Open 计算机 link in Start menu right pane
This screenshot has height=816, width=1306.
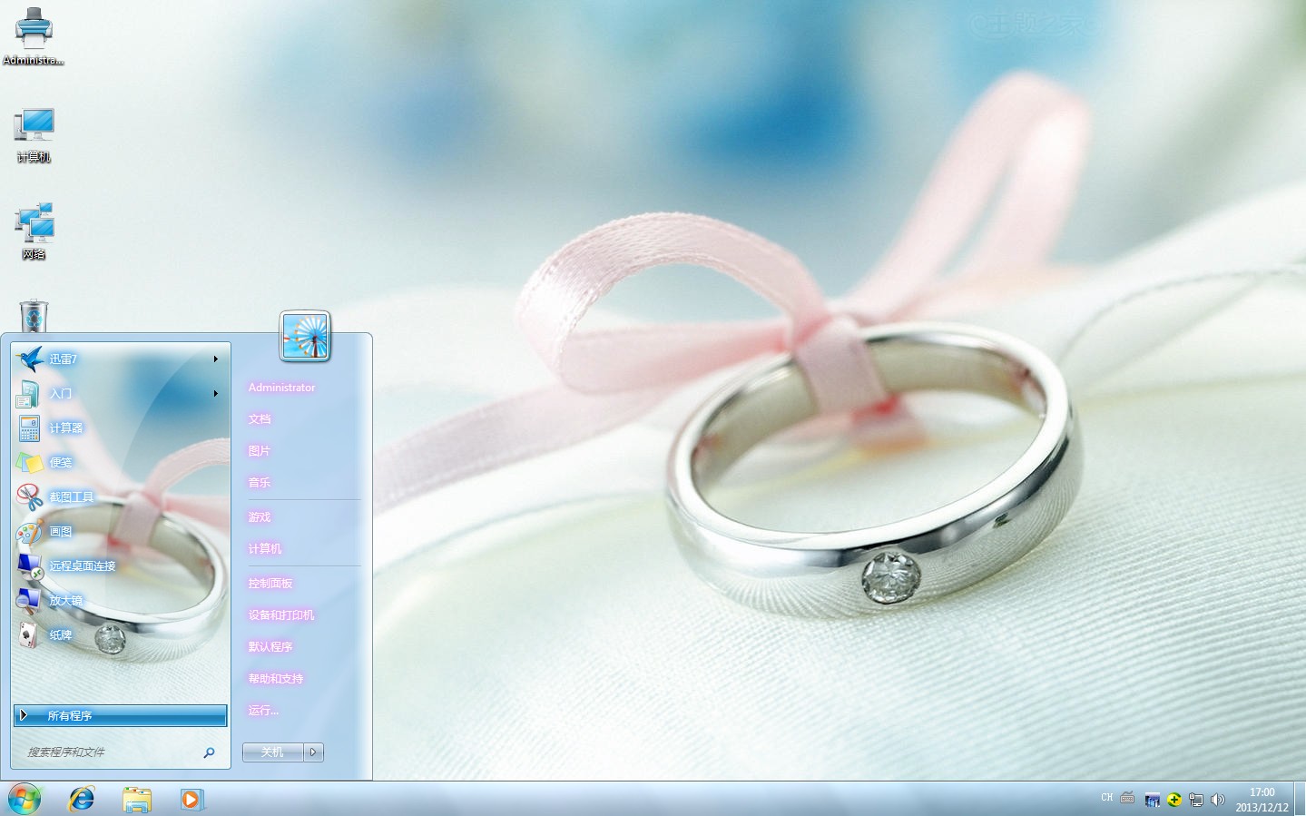265,549
